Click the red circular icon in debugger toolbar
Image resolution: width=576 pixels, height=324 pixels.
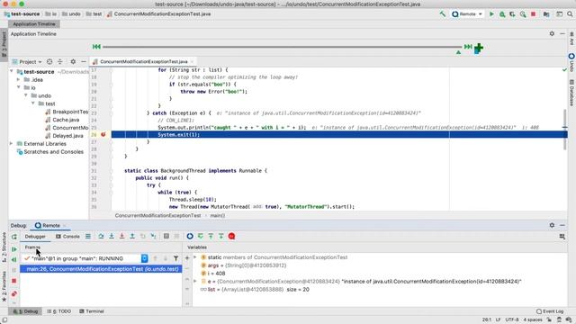tap(231, 236)
